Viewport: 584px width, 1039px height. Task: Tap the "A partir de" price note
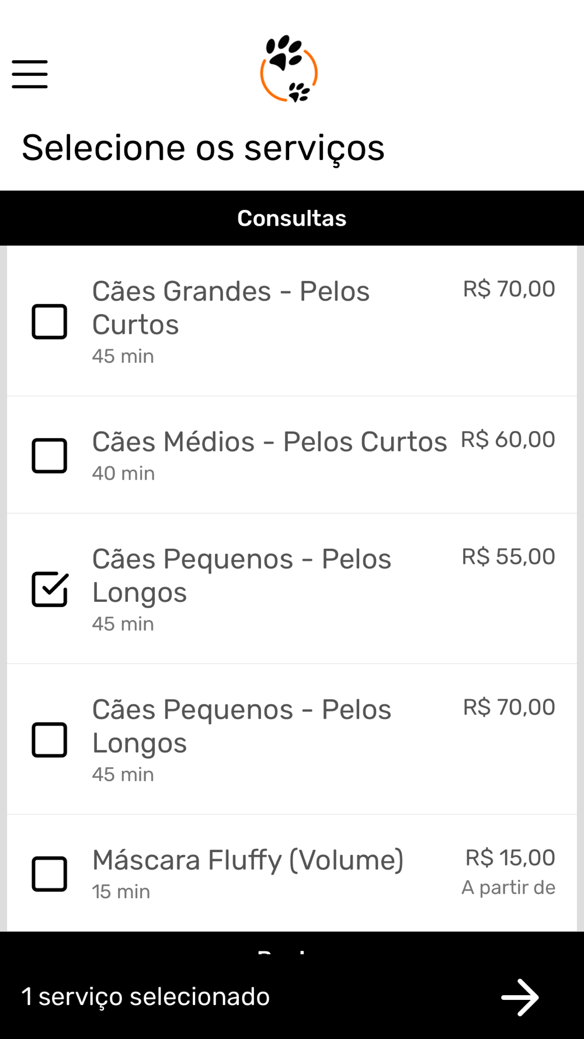click(x=508, y=888)
